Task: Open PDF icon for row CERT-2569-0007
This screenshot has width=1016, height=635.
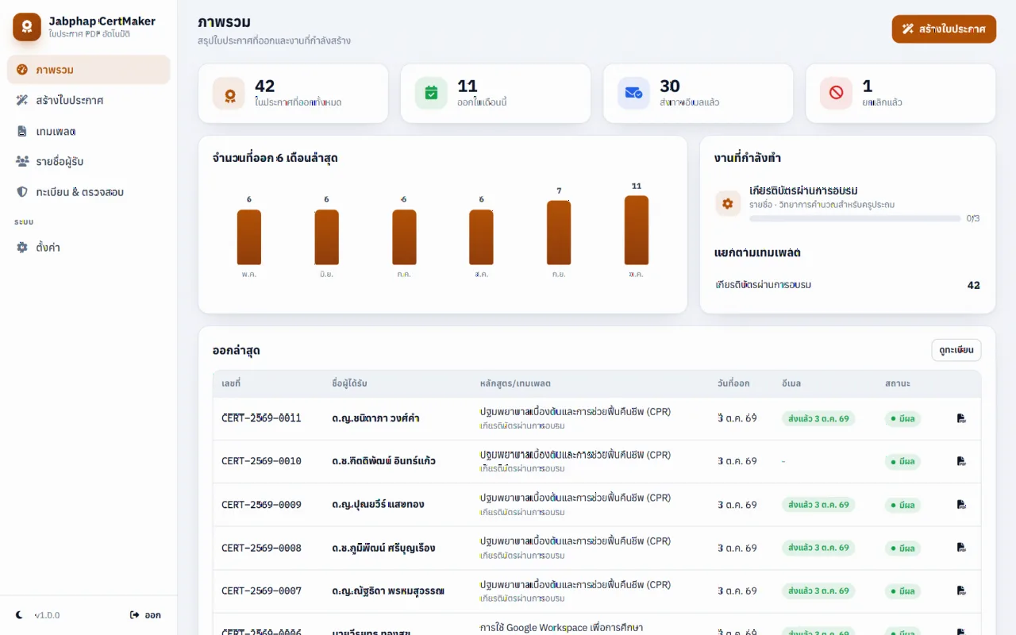Action: pyautogui.click(x=961, y=591)
